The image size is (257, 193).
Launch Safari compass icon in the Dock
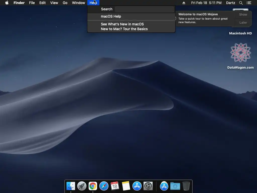point(104,186)
